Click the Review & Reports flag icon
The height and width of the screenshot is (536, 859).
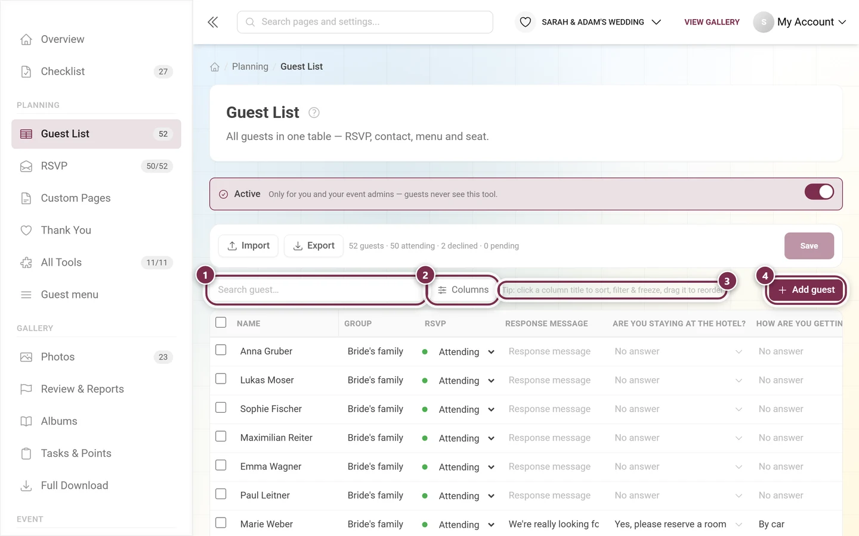[26, 389]
